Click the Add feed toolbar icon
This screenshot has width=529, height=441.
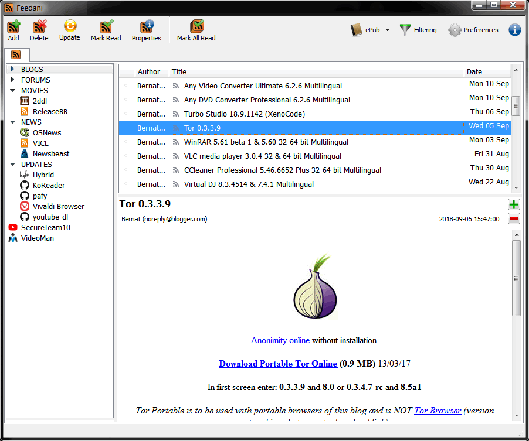tap(13, 27)
